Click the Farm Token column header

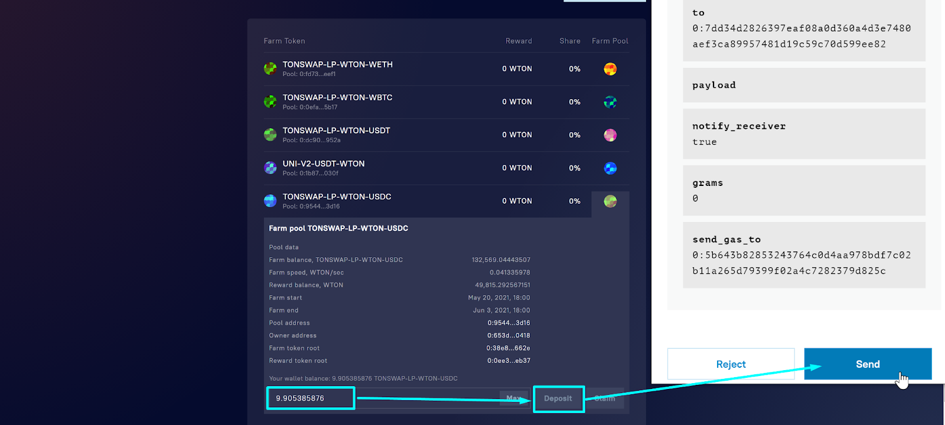pyautogui.click(x=284, y=41)
